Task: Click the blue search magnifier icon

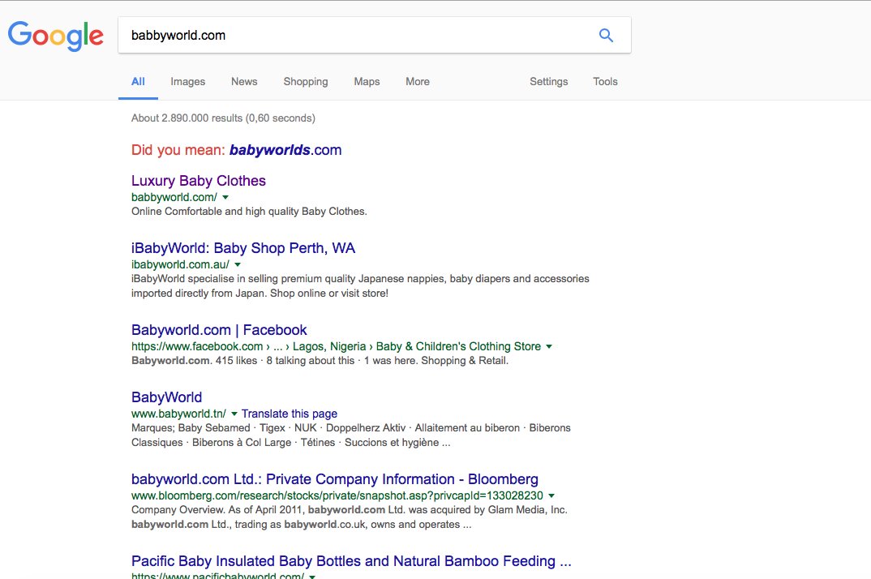Action: pyautogui.click(x=606, y=36)
